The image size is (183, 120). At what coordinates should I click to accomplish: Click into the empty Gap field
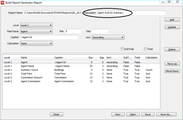(100, 31)
